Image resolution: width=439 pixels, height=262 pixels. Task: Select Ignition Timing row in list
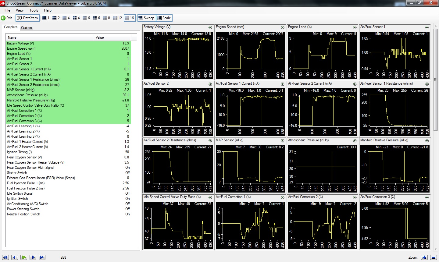click(x=68, y=152)
